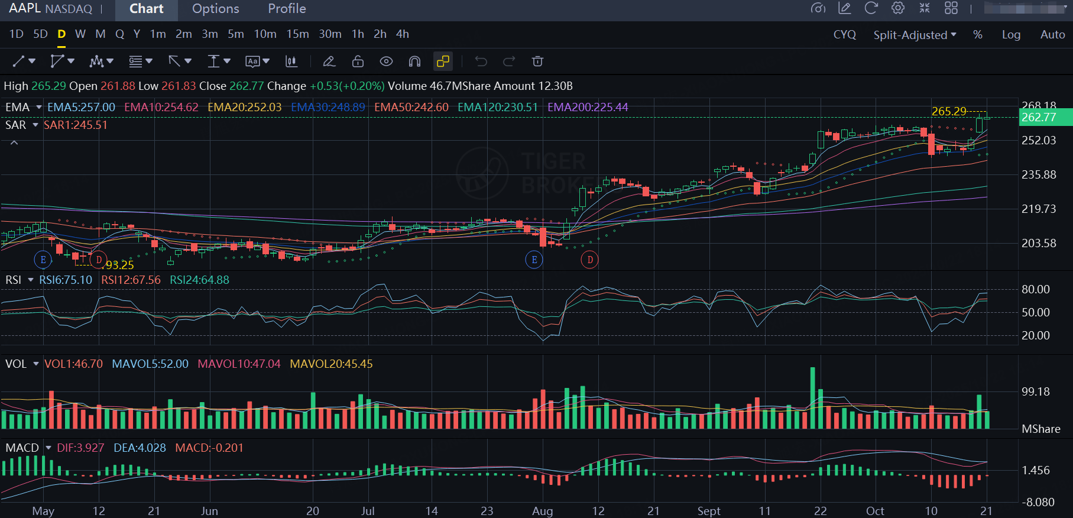Toggle drawing visibility with the eye icon
The image size is (1073, 518).
386,61
